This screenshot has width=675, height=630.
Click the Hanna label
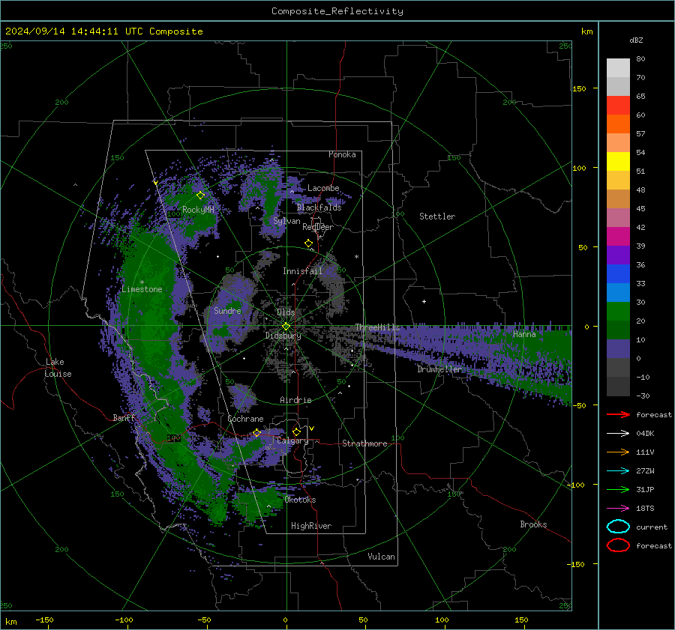click(524, 333)
